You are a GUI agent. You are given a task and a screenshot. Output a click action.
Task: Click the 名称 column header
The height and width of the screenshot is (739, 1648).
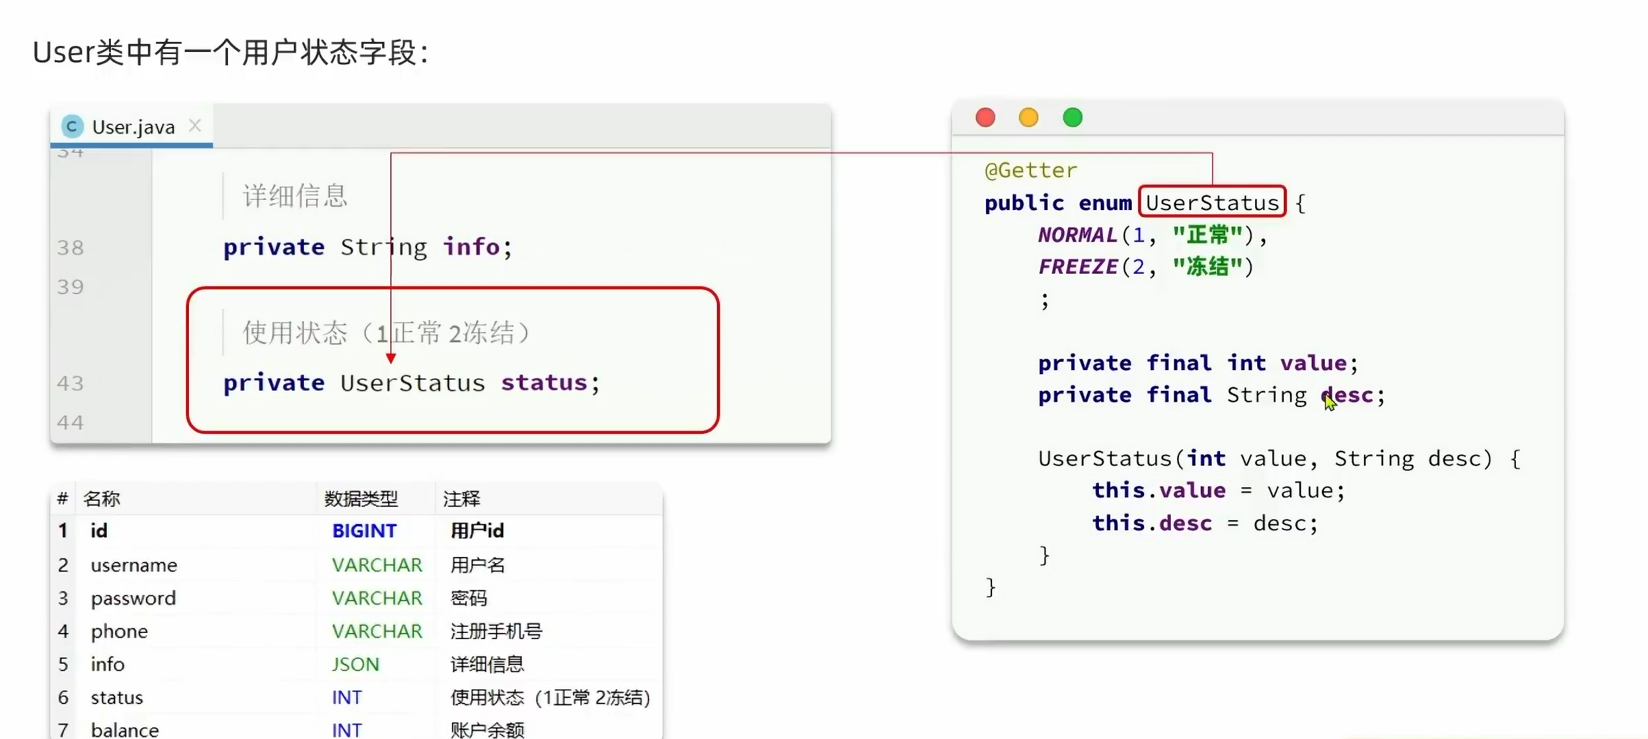click(x=101, y=499)
